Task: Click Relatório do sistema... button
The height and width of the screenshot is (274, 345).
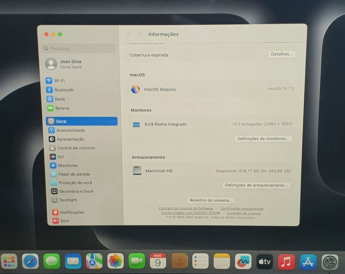Action: pyautogui.click(x=211, y=200)
